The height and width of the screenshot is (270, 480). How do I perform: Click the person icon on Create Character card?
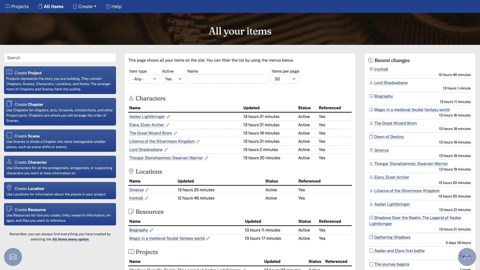click(9, 161)
